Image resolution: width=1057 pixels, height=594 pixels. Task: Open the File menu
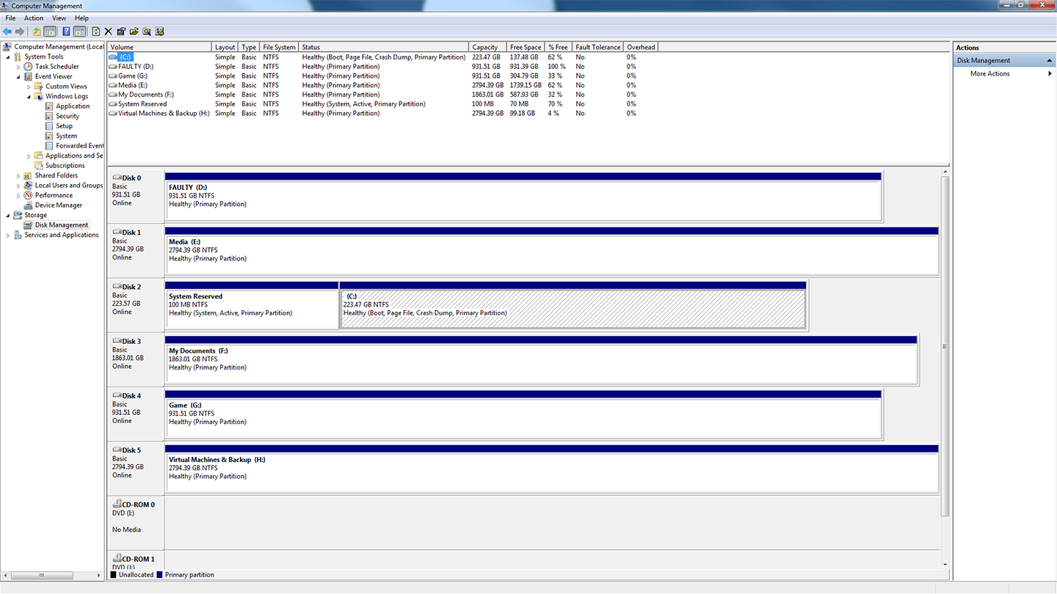coord(10,18)
